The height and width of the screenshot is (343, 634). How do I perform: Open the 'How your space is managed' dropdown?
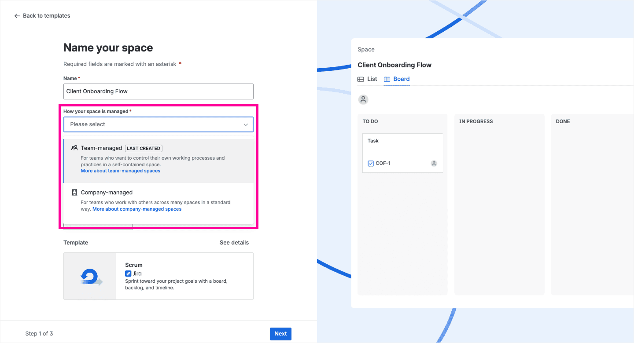pos(154,124)
